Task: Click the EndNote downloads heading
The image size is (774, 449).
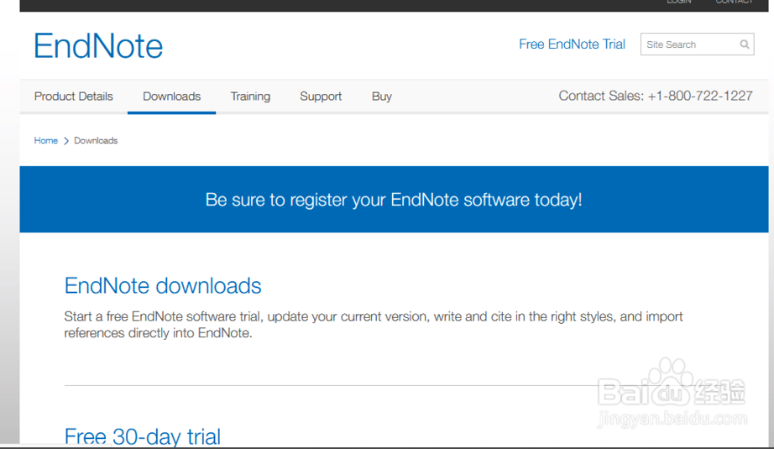Action: pyautogui.click(x=163, y=285)
